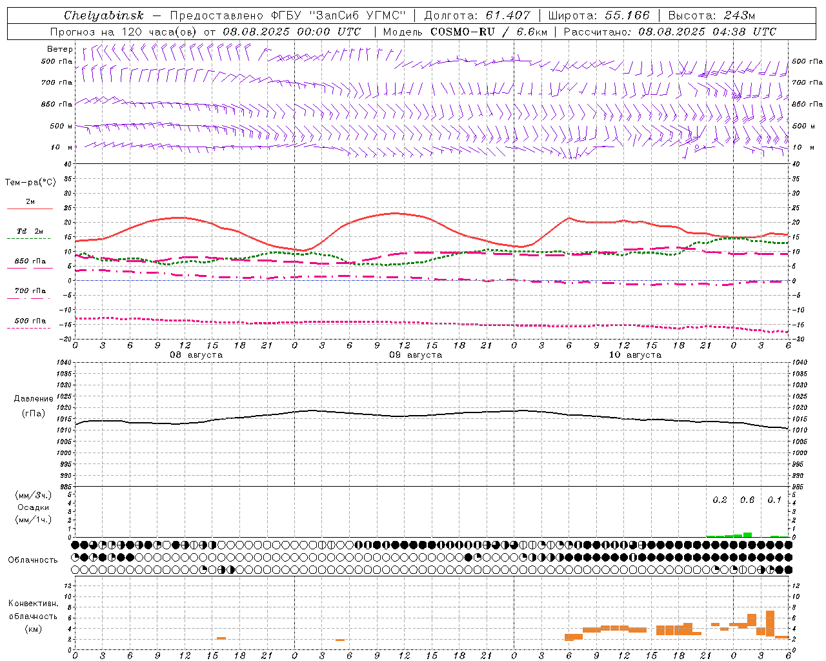Viewport: 826px width, 661px height.
Task: Select the provider text 'ЗапСиб УГМС'
Action: coord(358,15)
